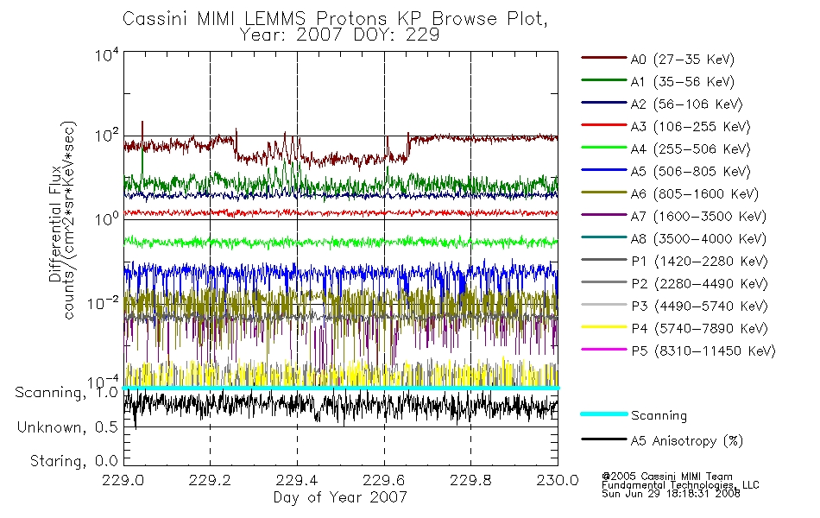Click the teal A8 legend line swatch

[x=603, y=237]
